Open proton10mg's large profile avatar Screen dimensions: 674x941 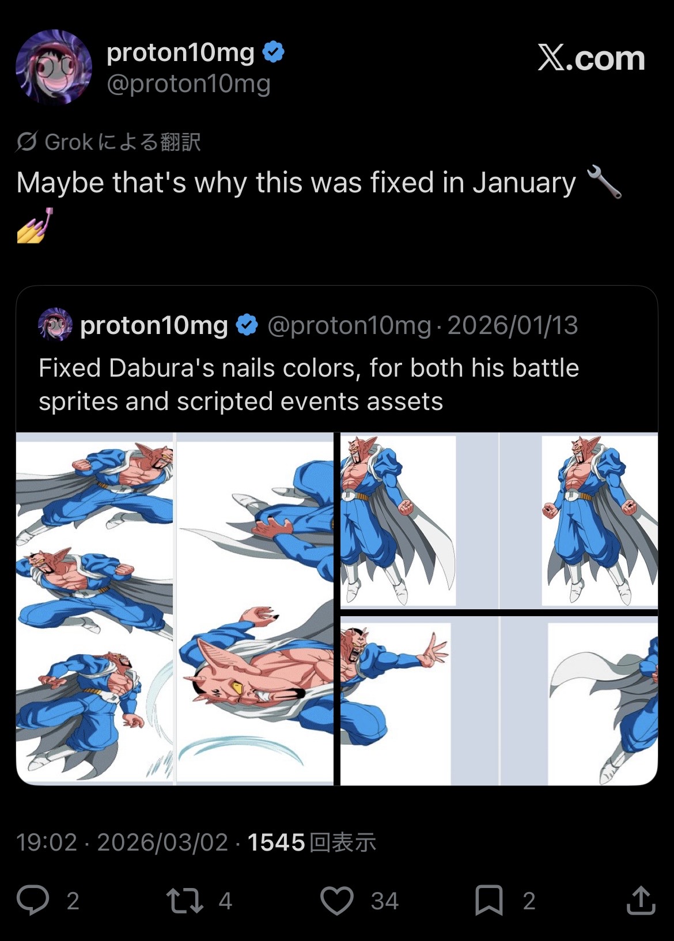point(54,67)
